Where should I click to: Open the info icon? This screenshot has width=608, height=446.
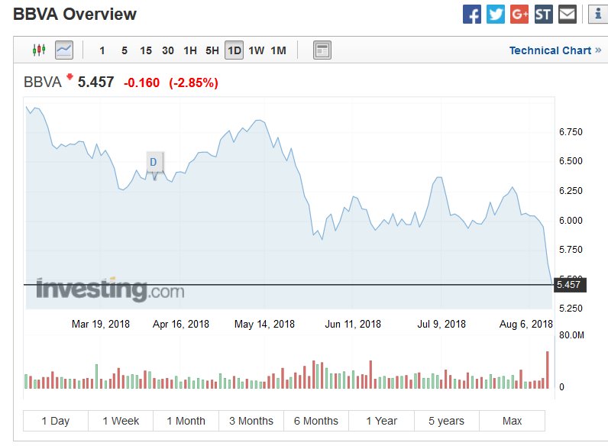point(598,15)
